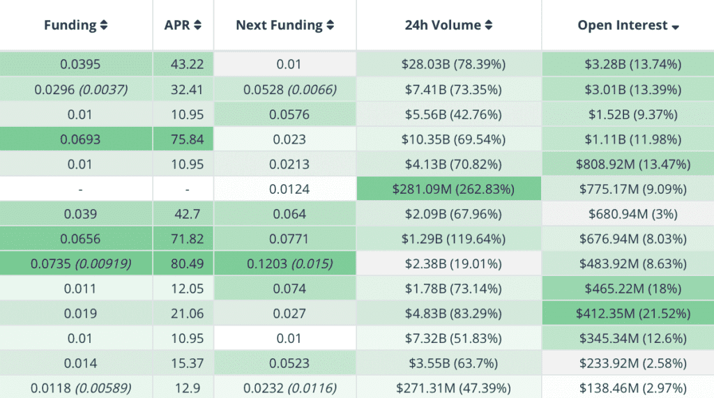Click the sort arrows beside APR

(x=197, y=26)
